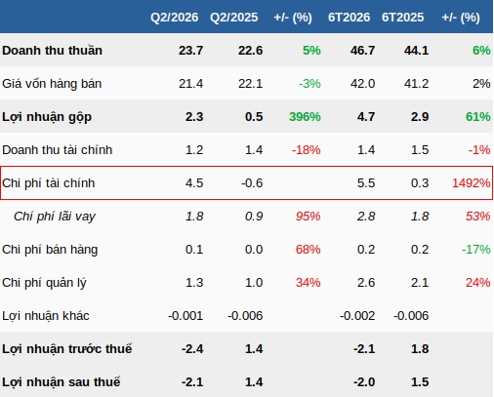Select the -0.6 financial cost cell

point(252,183)
